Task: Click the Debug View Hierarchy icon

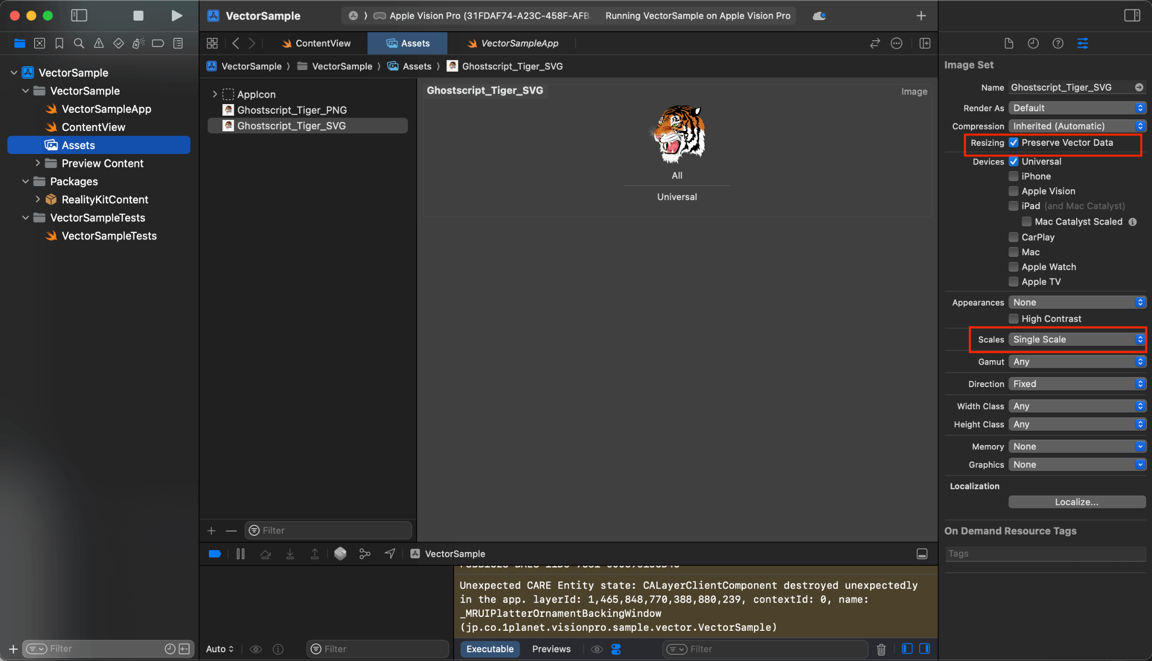Action: (x=340, y=554)
